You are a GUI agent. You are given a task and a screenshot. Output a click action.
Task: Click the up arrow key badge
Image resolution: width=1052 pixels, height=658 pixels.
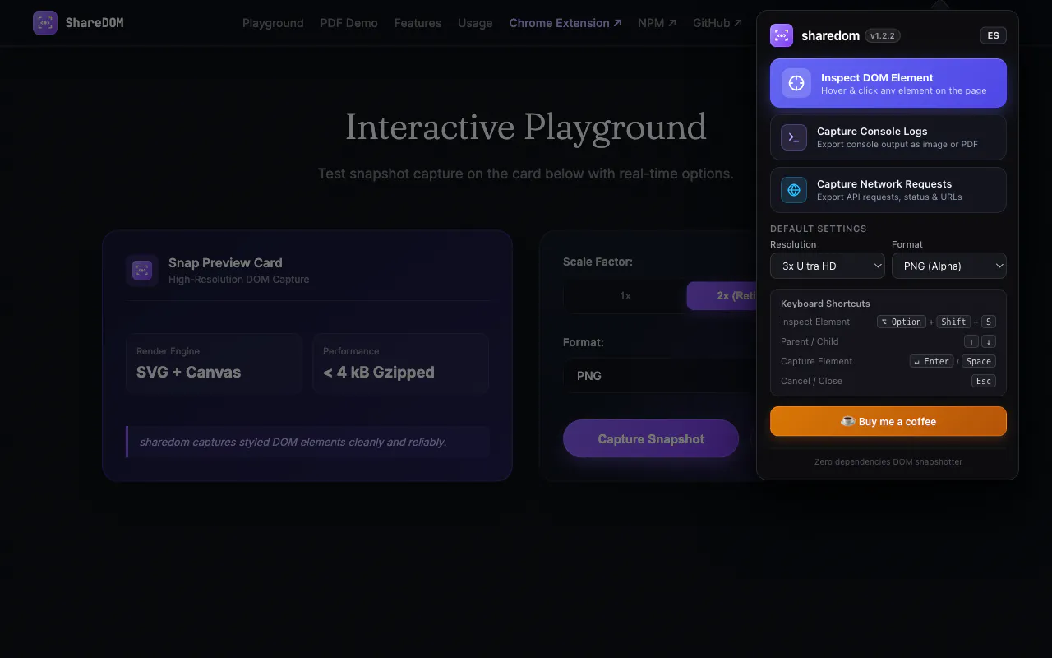pyautogui.click(x=971, y=341)
